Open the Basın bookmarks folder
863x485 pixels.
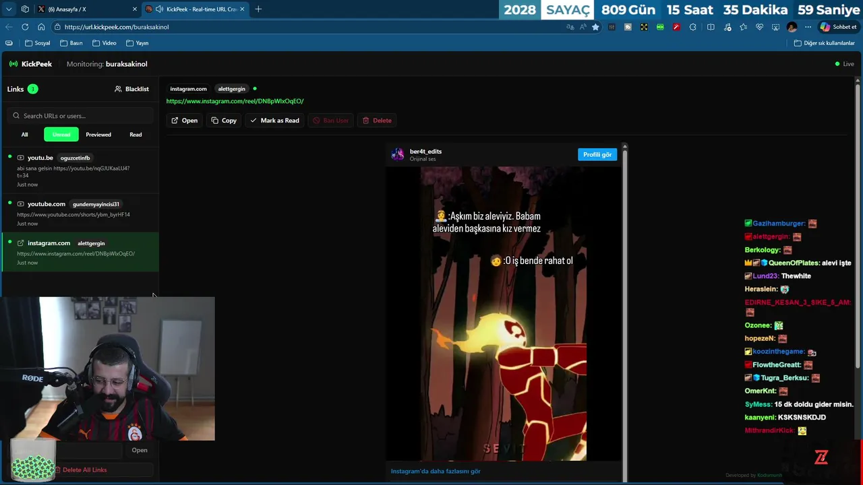71,43
